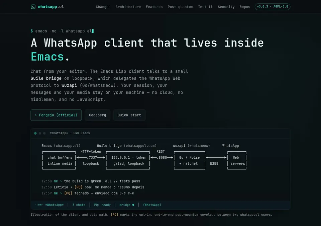Click the Quick start button
The height and width of the screenshot is (226, 321).
129,115
